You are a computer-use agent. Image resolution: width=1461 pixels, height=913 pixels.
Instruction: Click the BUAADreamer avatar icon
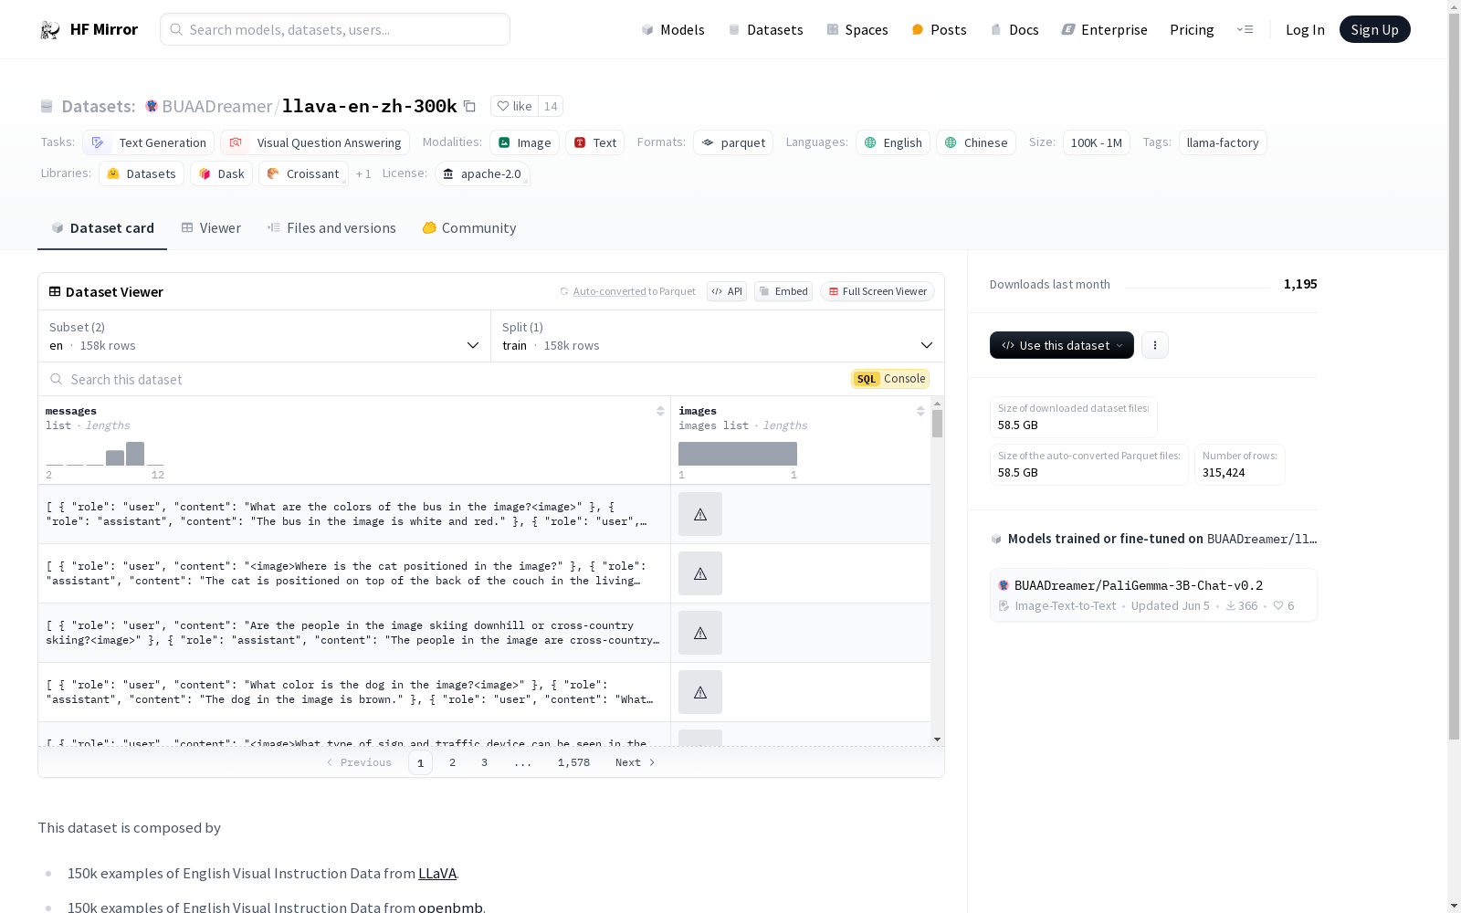[152, 106]
